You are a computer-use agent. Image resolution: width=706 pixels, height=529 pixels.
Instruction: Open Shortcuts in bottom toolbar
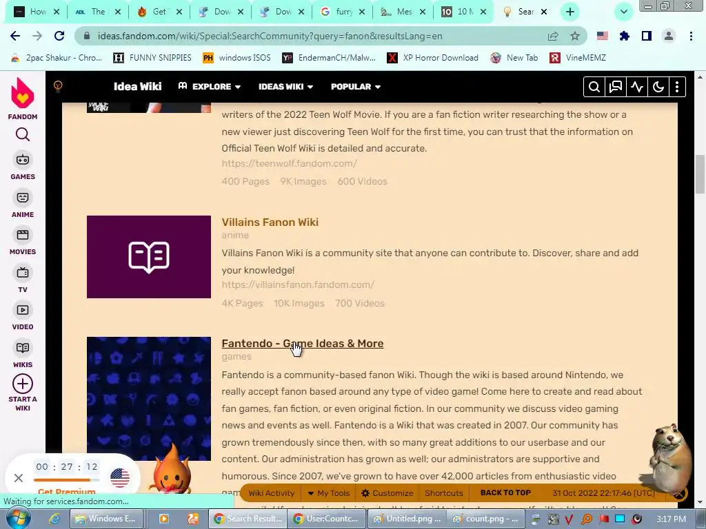[x=443, y=493]
